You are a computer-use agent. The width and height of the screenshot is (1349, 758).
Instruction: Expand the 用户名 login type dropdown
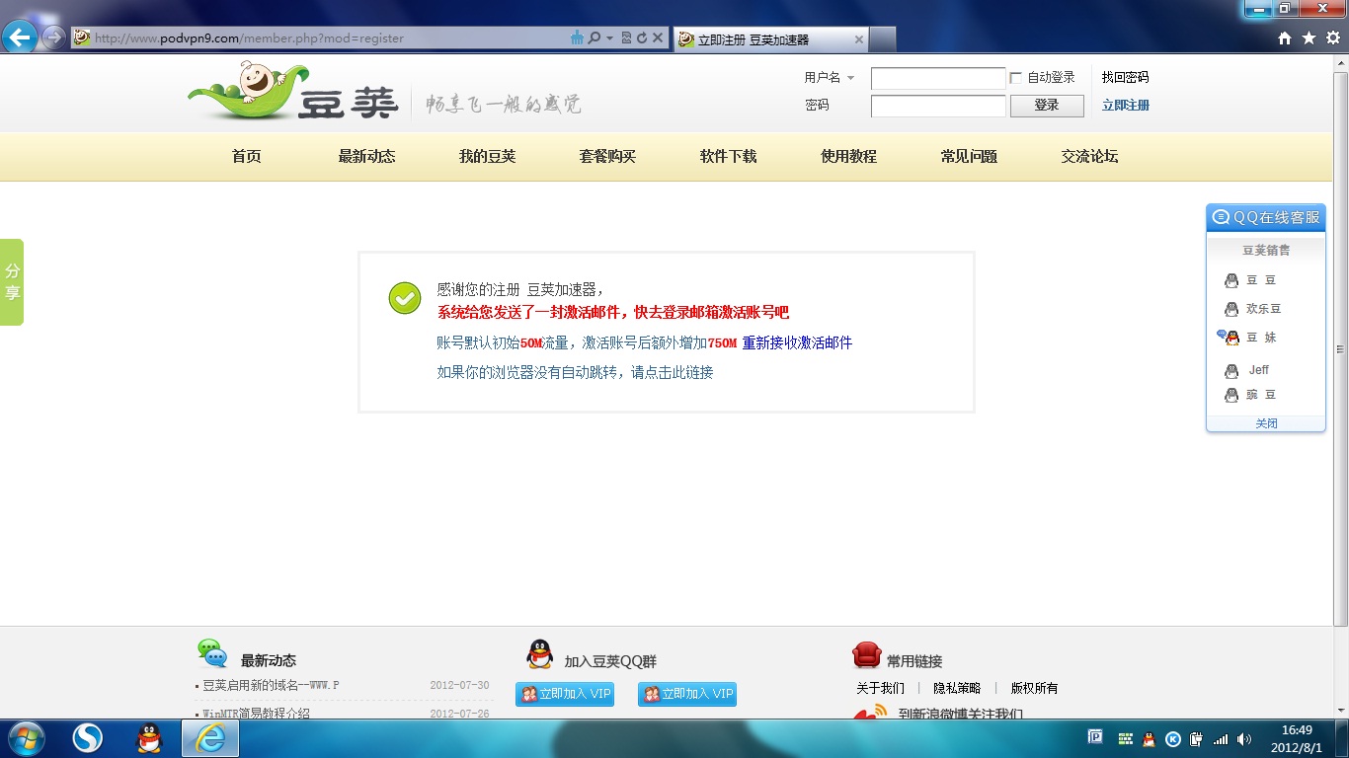pos(850,78)
